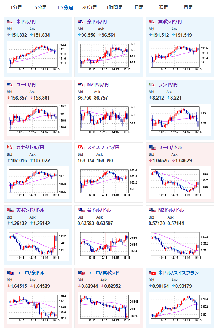Click the South Africa flag icon beside ランド/円

click(x=151, y=85)
